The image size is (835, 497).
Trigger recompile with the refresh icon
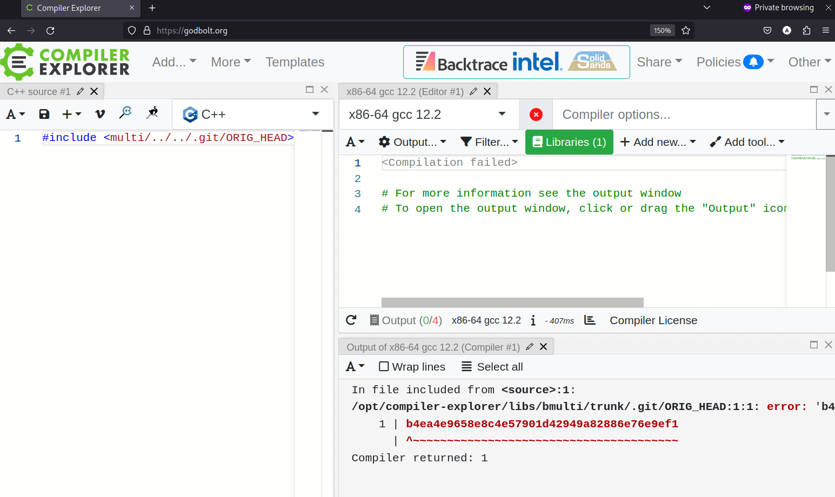click(351, 320)
